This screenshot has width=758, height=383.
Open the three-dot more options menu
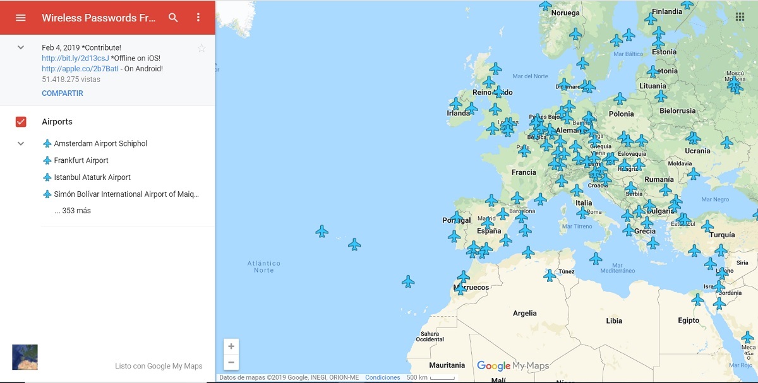click(x=198, y=18)
